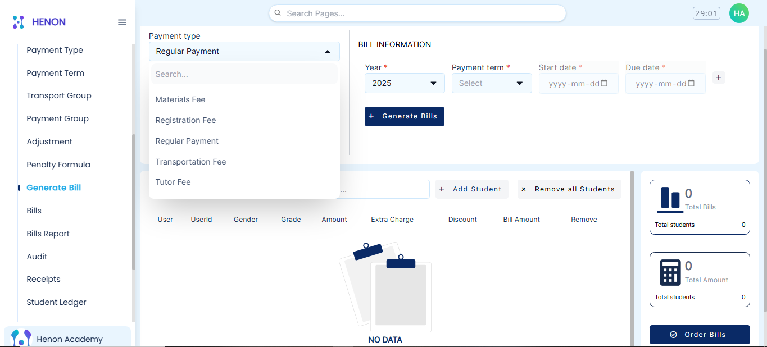
Task: Toggle the hamburger sidebar menu
Action: (122, 22)
